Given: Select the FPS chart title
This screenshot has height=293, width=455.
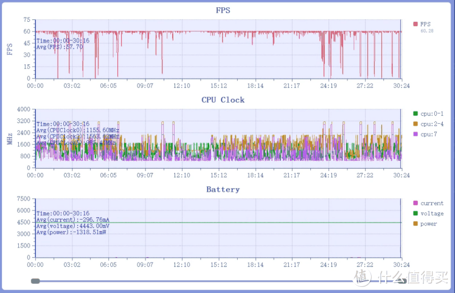Looking at the screenshot, I should click(223, 10).
